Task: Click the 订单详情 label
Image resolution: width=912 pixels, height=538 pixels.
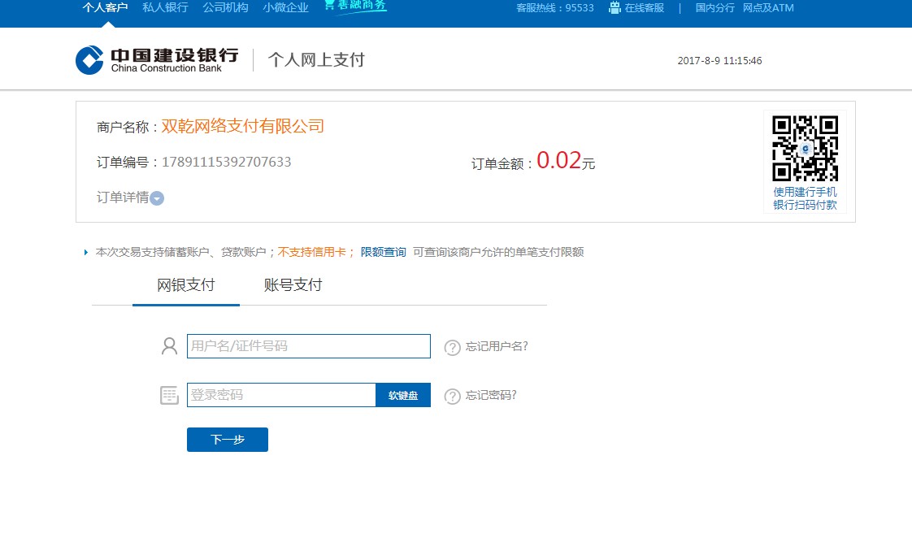Action: pos(123,197)
